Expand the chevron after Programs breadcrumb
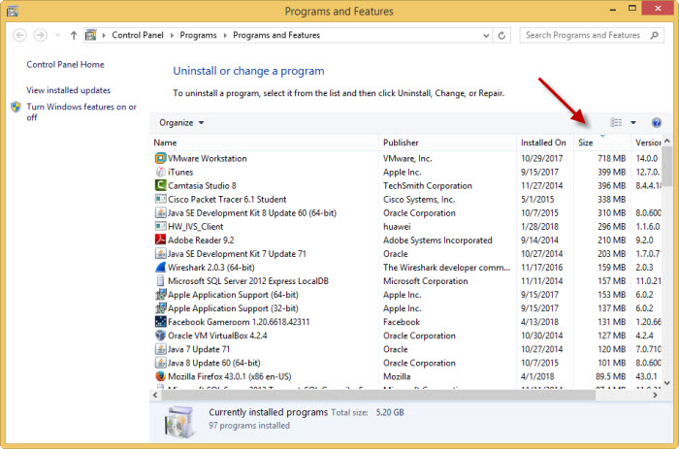679x449 pixels. (x=225, y=35)
